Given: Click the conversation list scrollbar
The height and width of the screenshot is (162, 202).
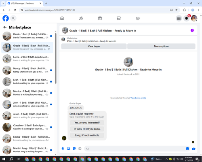Looking at the screenshot, I should pos(56,58).
